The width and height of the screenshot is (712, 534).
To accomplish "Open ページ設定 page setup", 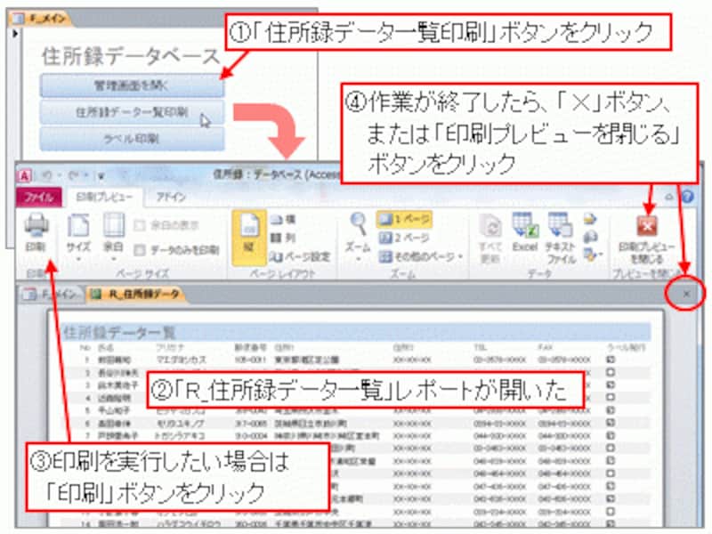I will point(300,256).
